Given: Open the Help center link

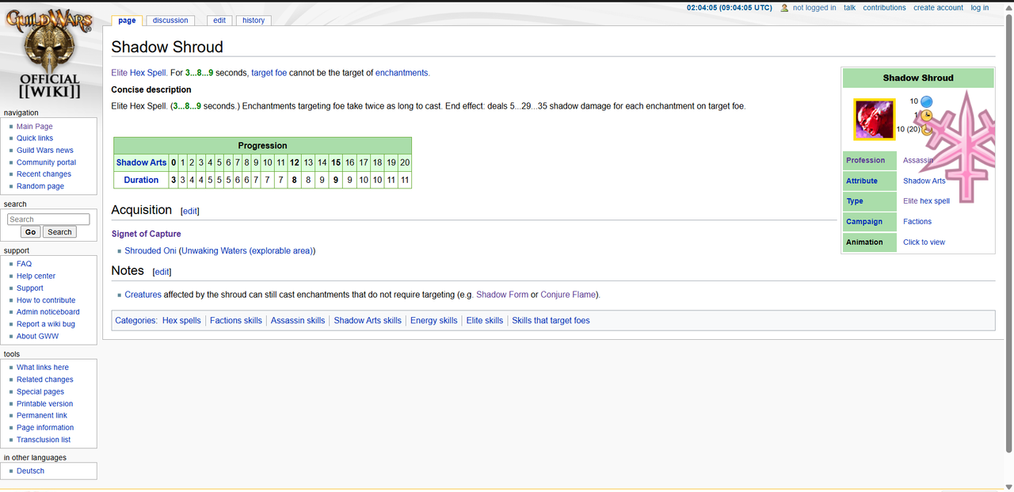Looking at the screenshot, I should [36, 277].
